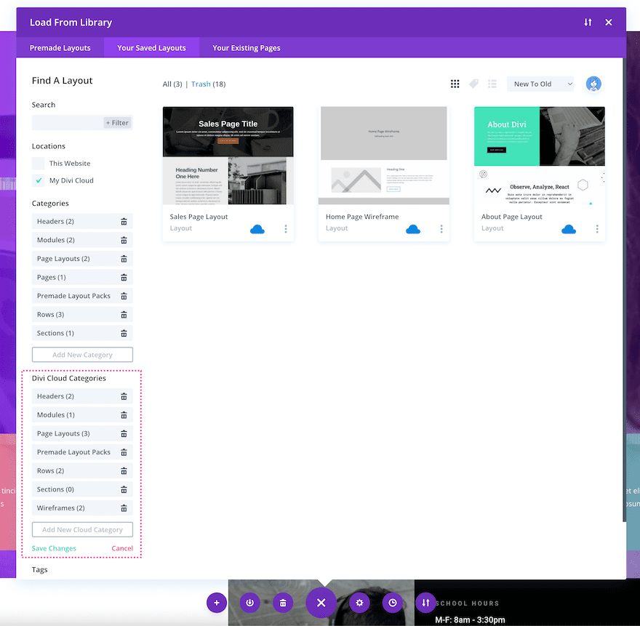Image resolution: width=640 pixels, height=626 pixels.
Task: Switch to list view icon
Action: click(x=492, y=84)
